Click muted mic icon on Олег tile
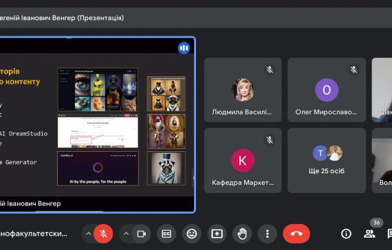 (353, 69)
